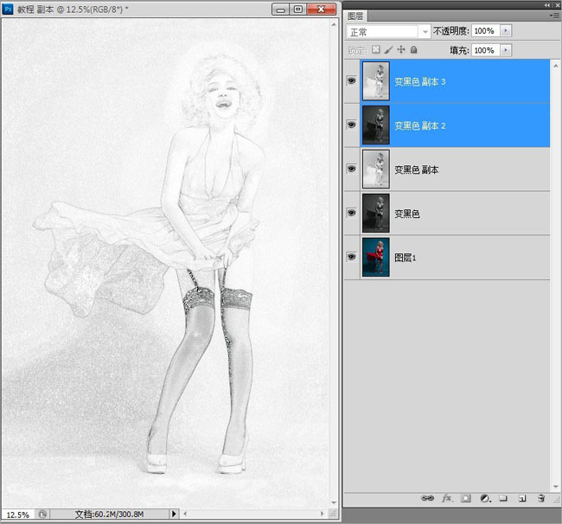Open the status bar document info arrow
The width and height of the screenshot is (562, 524).
[x=174, y=514]
